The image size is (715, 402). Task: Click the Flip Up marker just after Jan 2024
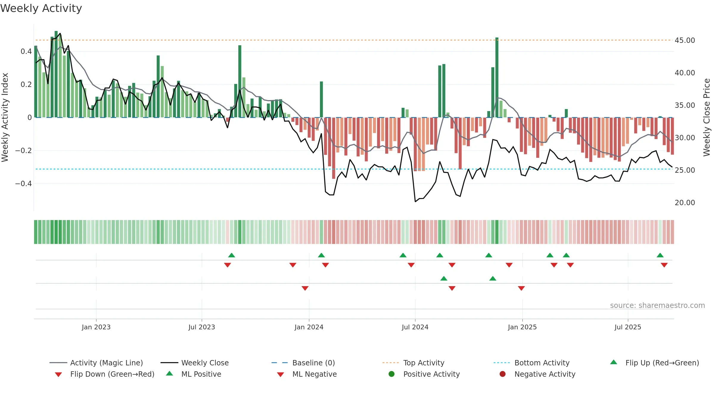point(321,255)
